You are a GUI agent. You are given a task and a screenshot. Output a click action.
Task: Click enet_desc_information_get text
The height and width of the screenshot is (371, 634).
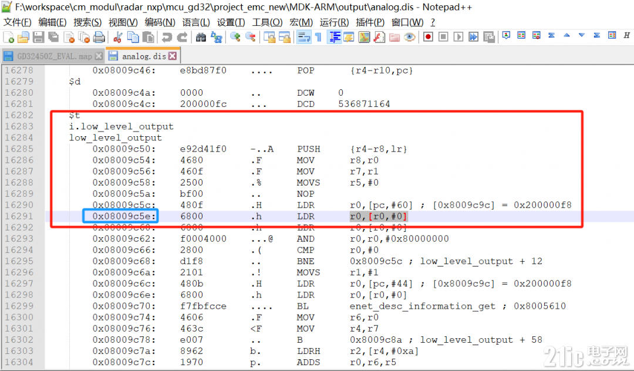423,306
